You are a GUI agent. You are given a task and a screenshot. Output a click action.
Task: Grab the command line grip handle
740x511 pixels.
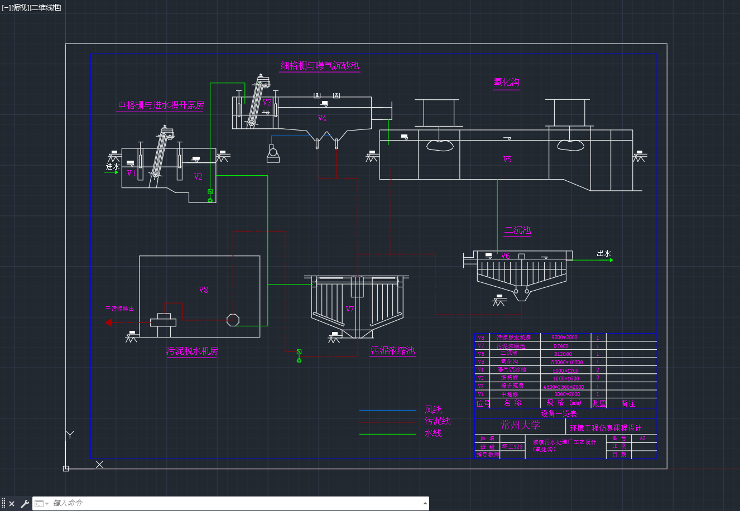coord(3,504)
